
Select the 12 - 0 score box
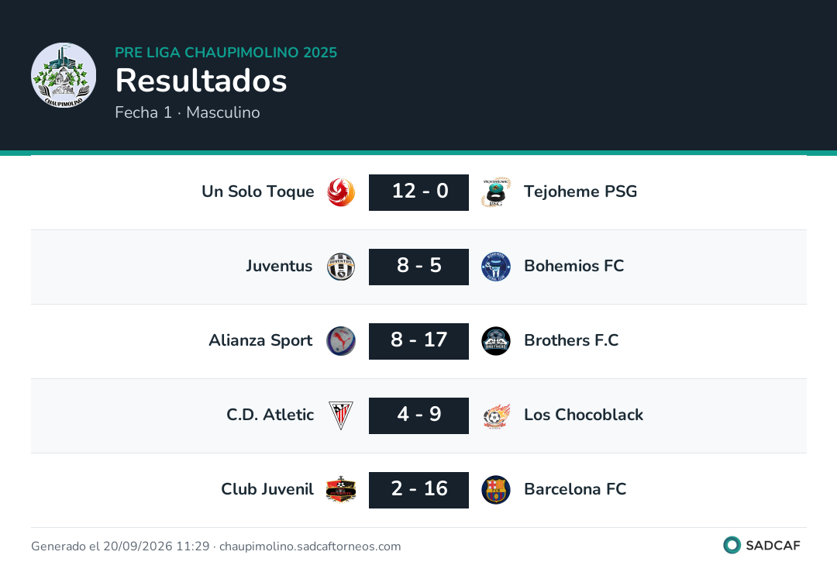tap(419, 192)
